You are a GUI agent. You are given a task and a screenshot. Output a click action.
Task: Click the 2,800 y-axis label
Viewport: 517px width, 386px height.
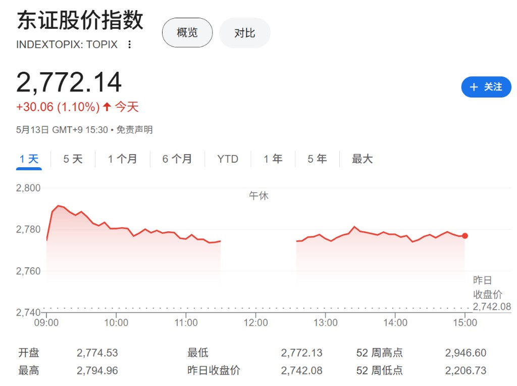28,188
